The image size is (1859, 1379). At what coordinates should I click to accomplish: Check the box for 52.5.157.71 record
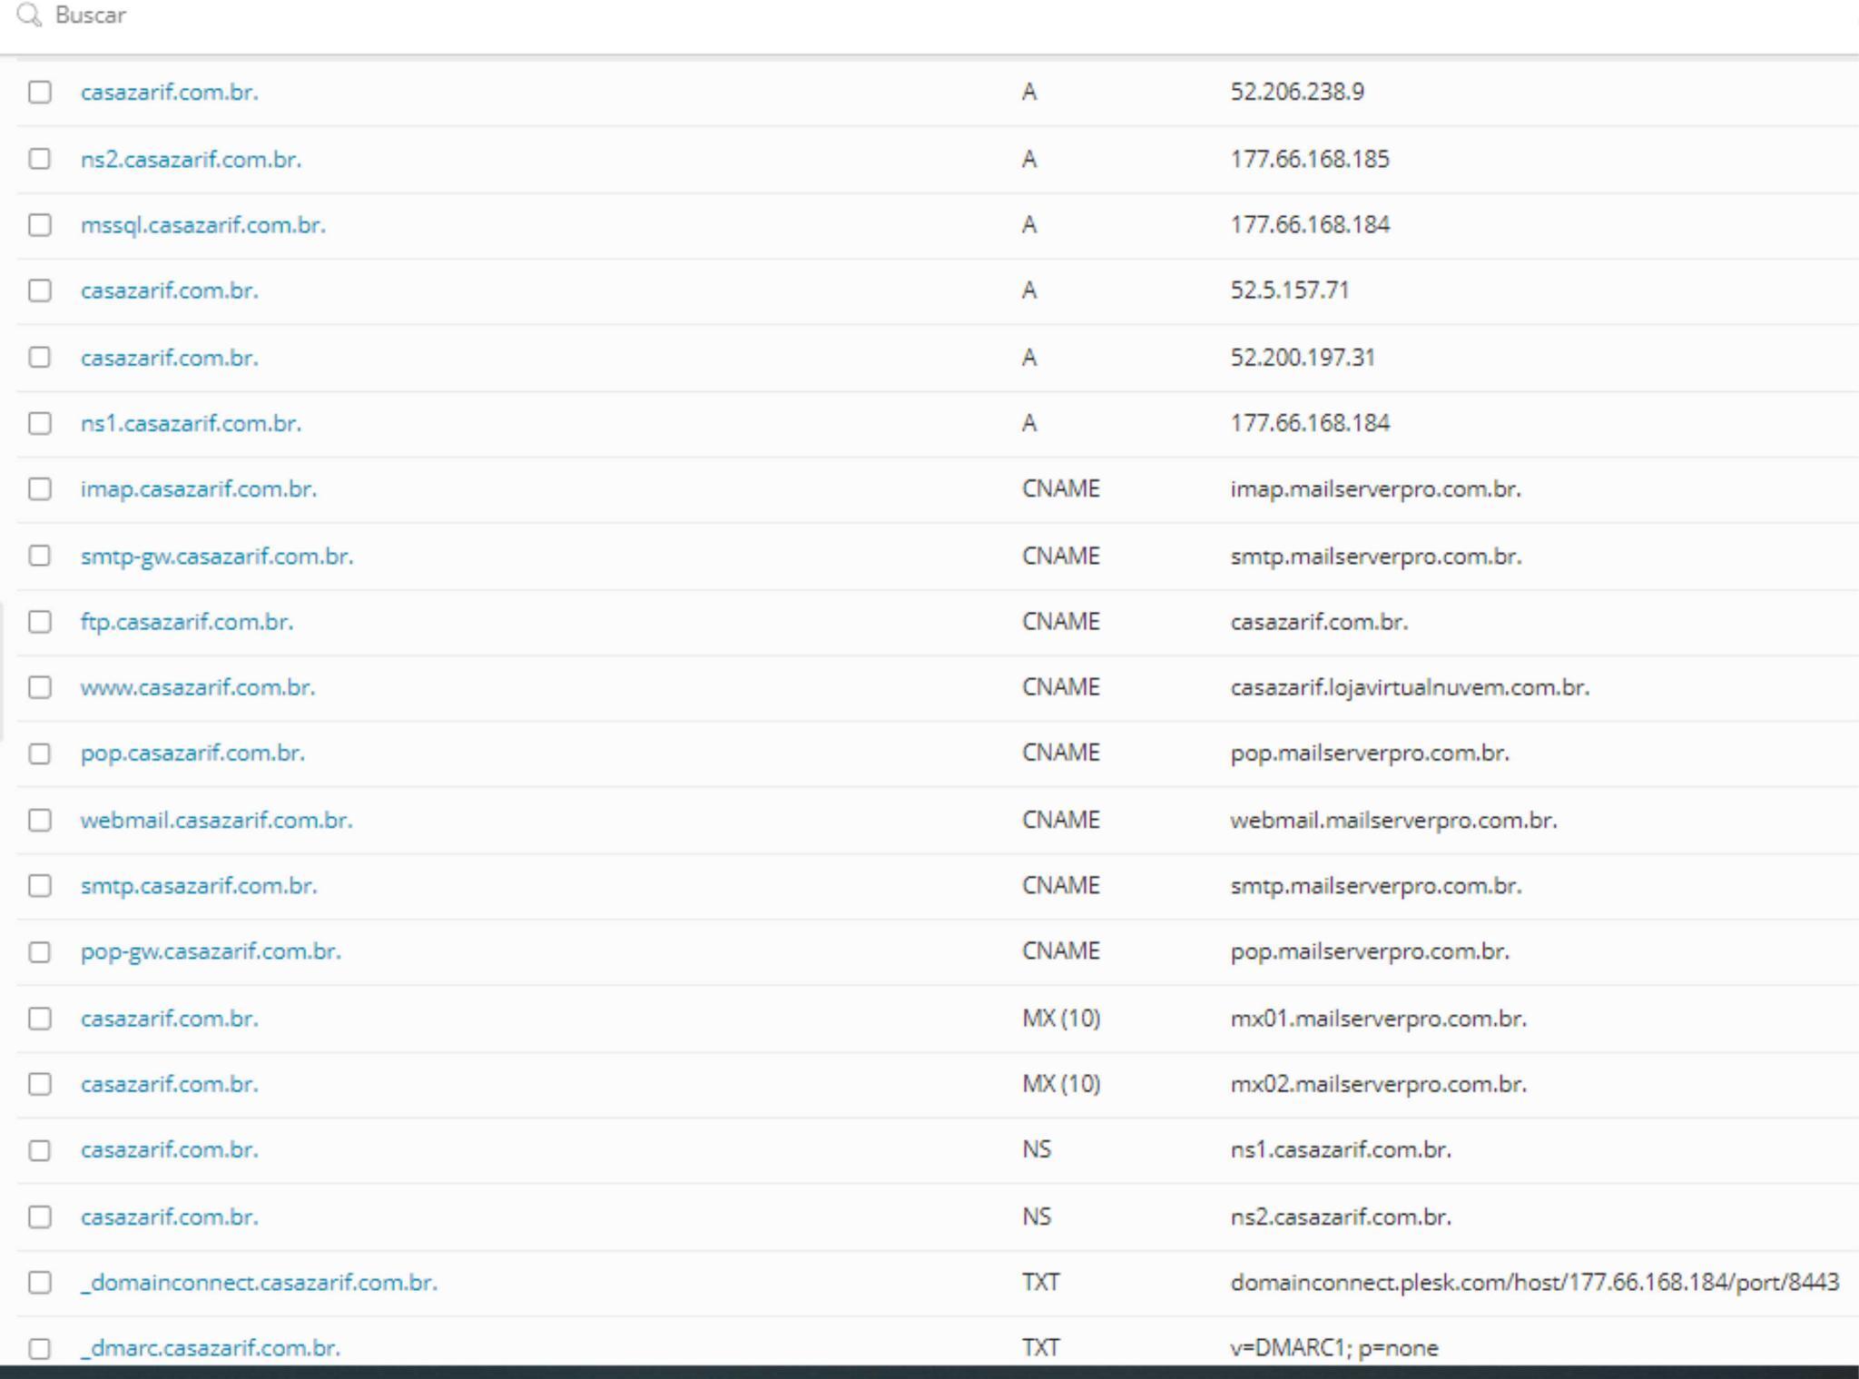[40, 291]
